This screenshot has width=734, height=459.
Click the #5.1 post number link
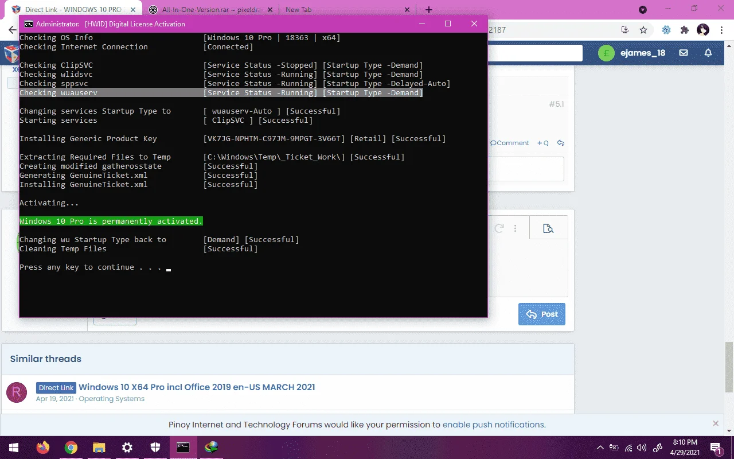(556, 104)
